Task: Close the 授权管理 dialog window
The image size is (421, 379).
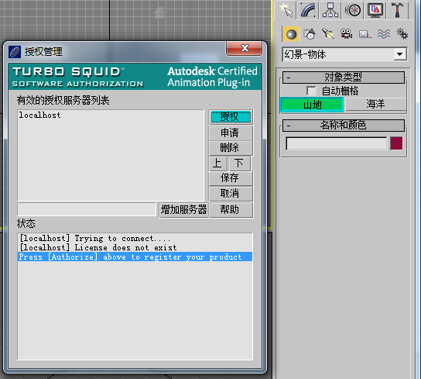Action: [244, 48]
